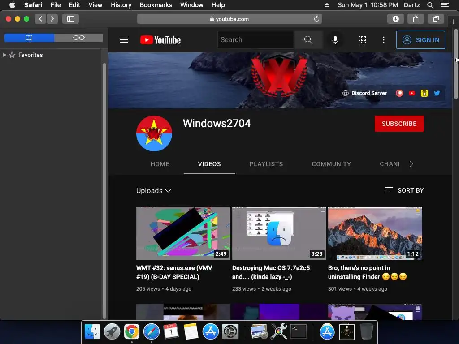Click title 'Bro, there's no point in uninstalling Finder'
Viewport: 459px width, 344px height.
pyautogui.click(x=368, y=272)
